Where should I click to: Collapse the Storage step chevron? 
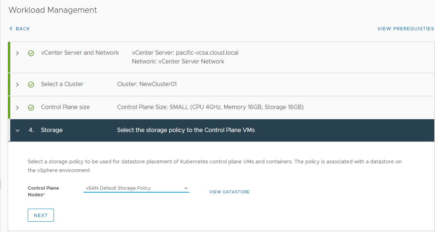pyautogui.click(x=17, y=130)
